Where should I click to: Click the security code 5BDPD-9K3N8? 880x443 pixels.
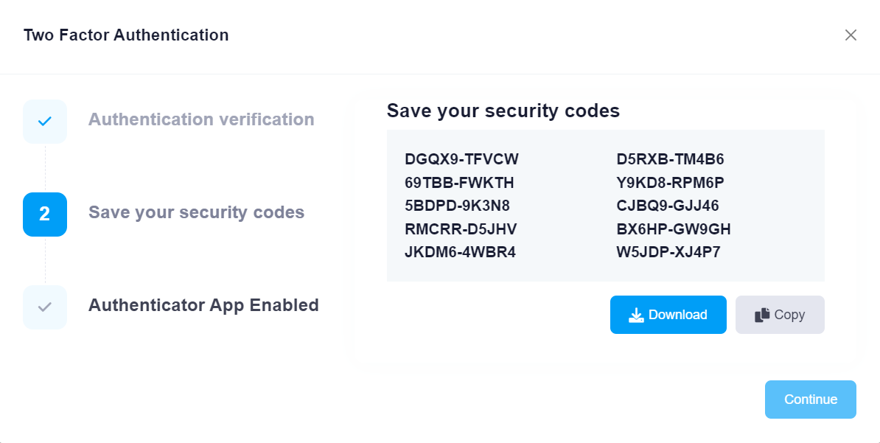457,206
